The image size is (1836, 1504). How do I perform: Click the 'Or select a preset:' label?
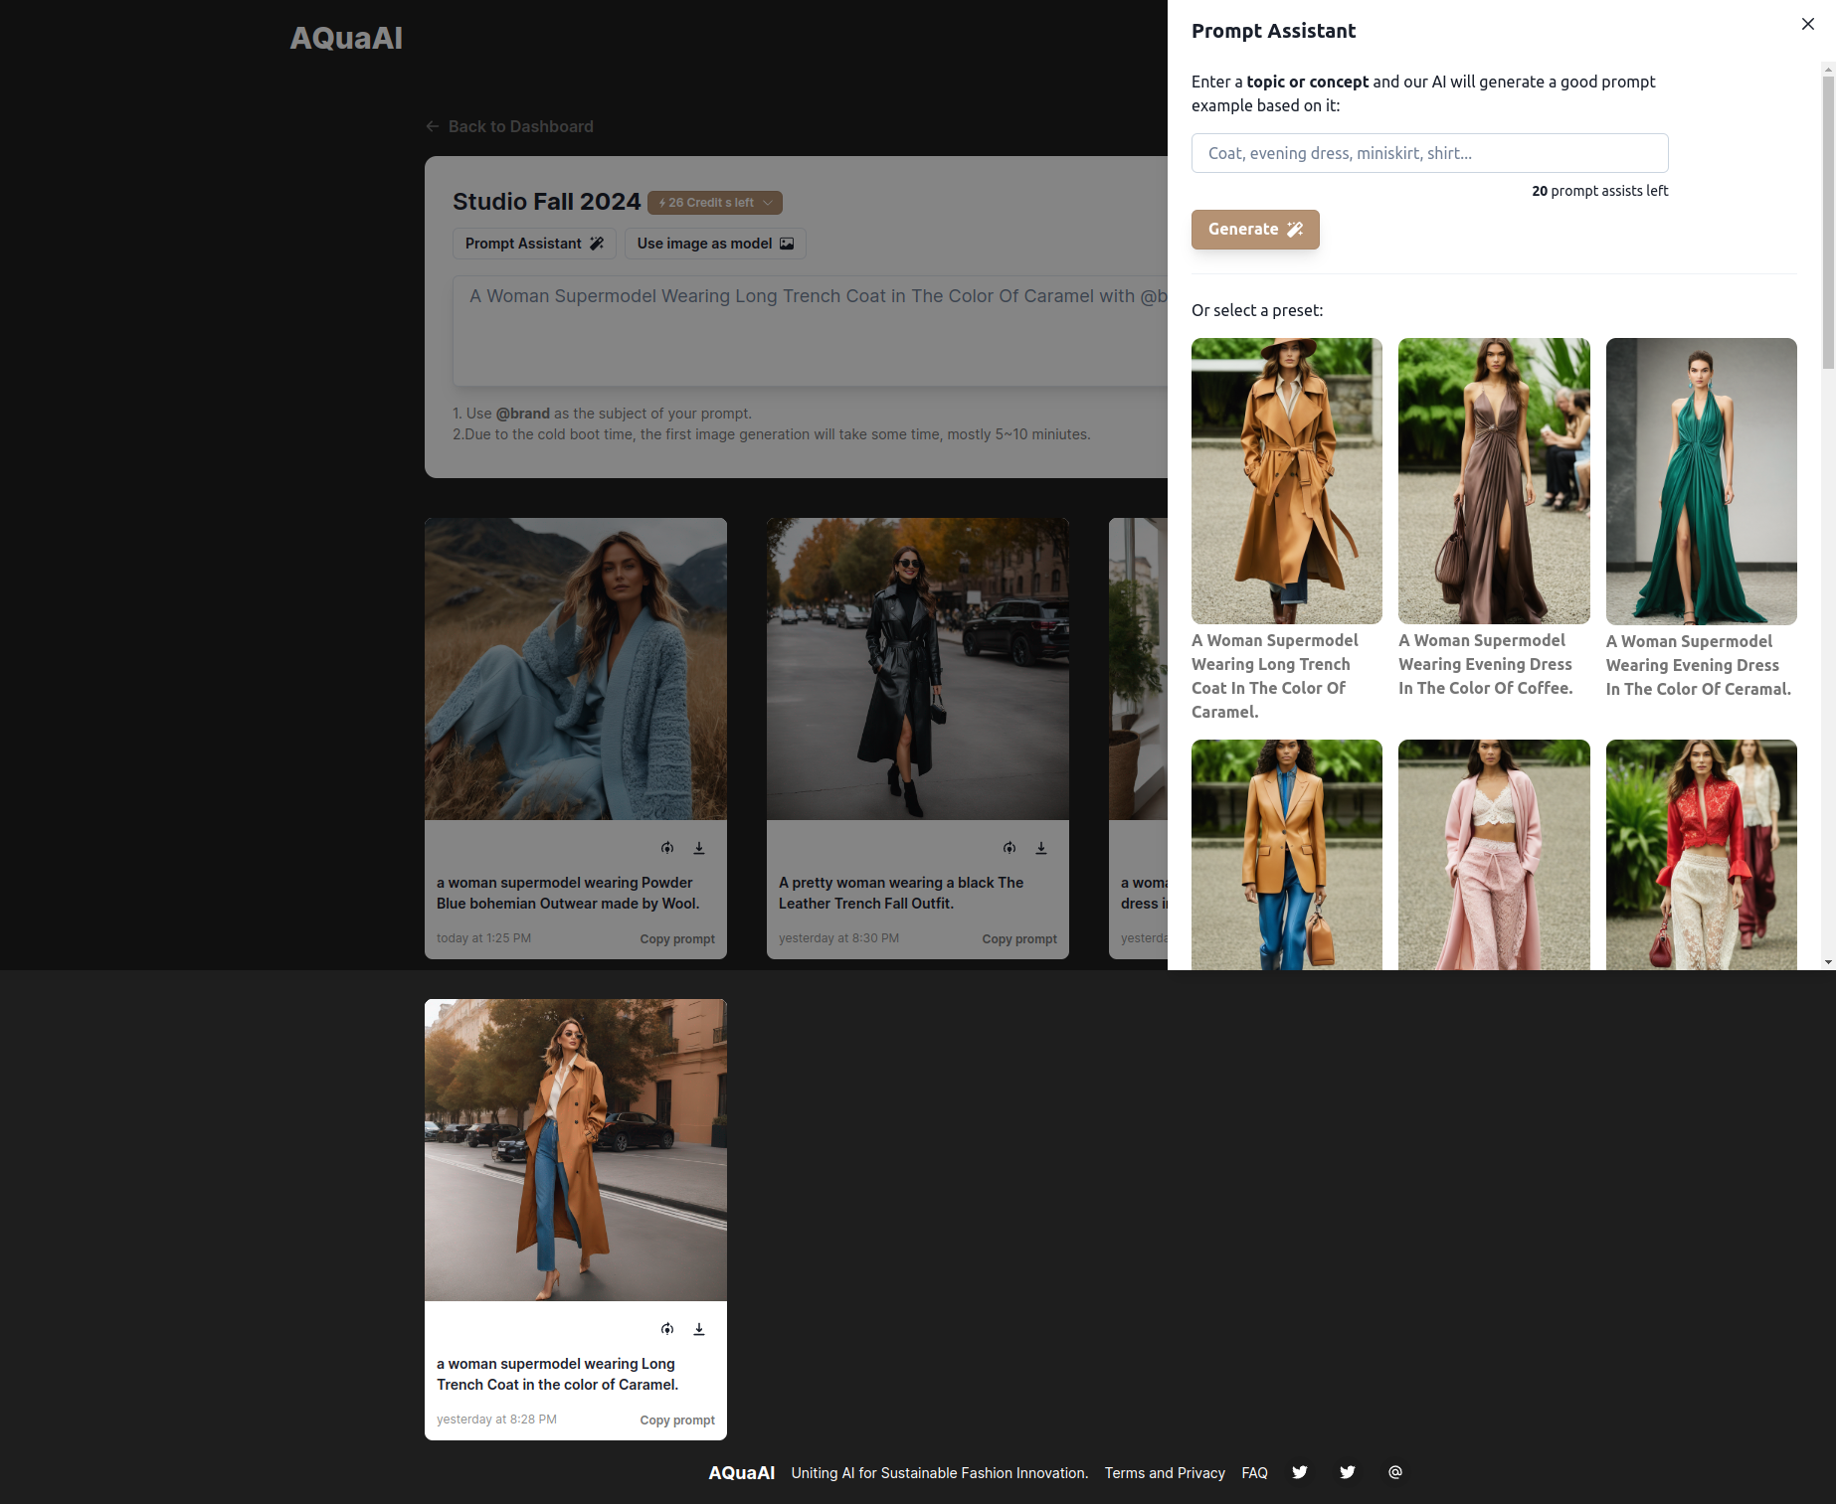[x=1257, y=310]
